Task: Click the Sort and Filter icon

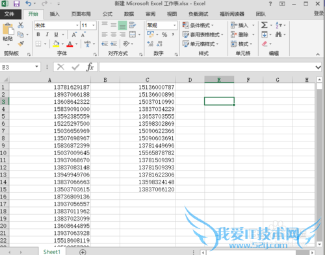Action: pyautogui.click(x=278, y=25)
